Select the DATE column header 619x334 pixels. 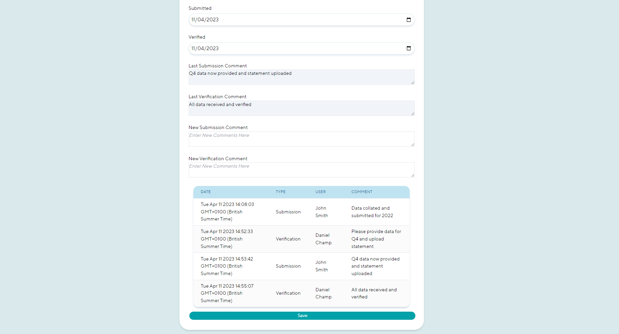coord(206,192)
